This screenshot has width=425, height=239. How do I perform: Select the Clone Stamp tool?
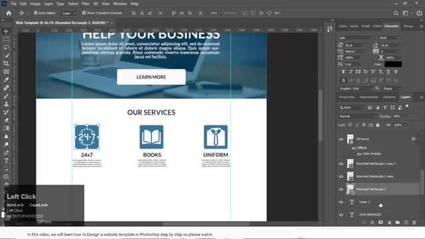(x=6, y=104)
